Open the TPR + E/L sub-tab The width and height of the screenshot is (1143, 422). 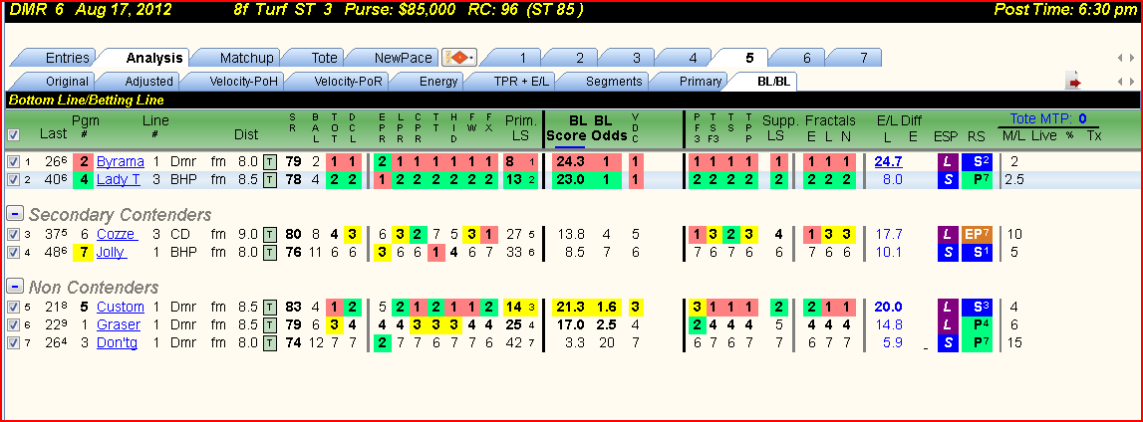pyautogui.click(x=519, y=82)
